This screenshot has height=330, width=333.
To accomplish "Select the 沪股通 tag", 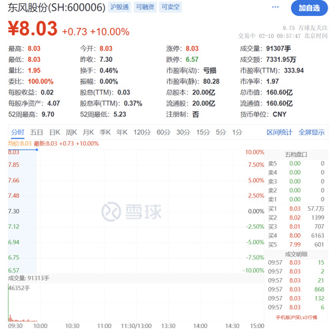I will click(x=120, y=7).
